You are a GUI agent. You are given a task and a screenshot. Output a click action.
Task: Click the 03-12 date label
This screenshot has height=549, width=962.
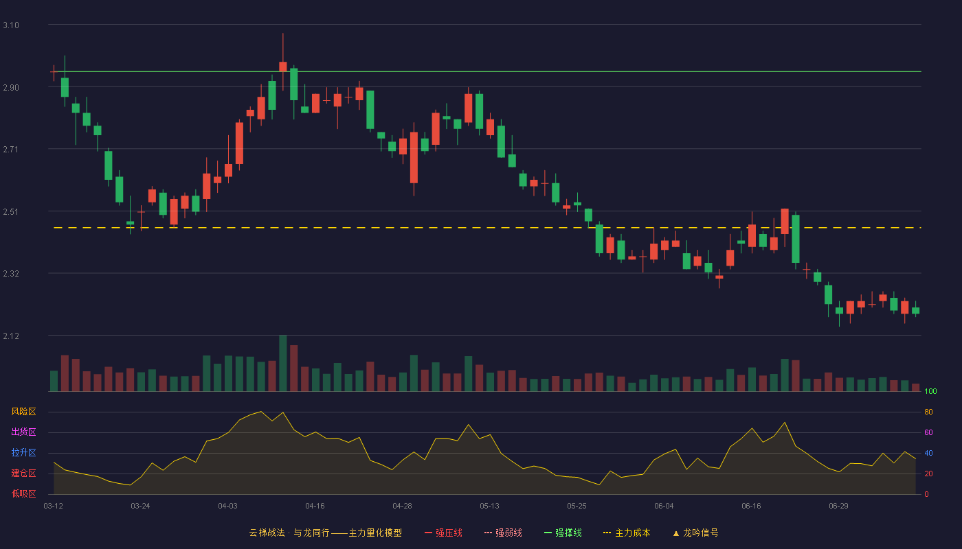(54, 506)
